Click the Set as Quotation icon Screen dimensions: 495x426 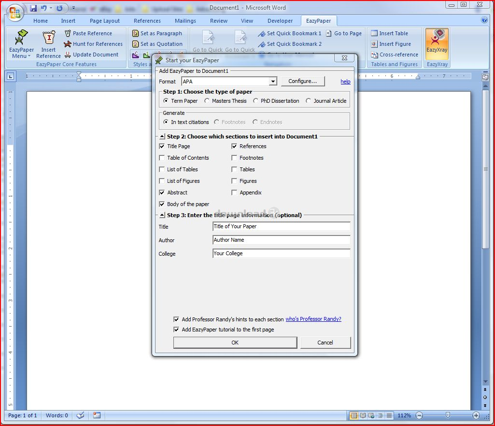pyautogui.click(x=135, y=44)
